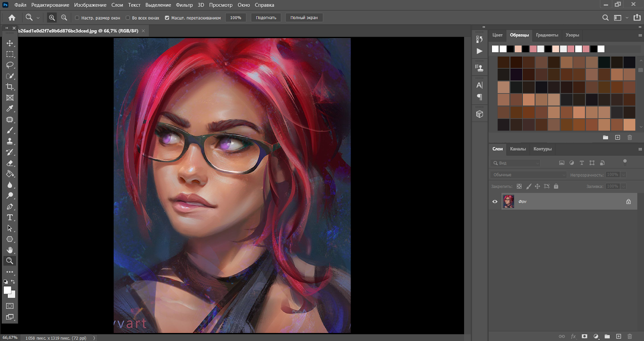644x341 pixels.
Task: Select the Move tool
Action: click(x=10, y=43)
